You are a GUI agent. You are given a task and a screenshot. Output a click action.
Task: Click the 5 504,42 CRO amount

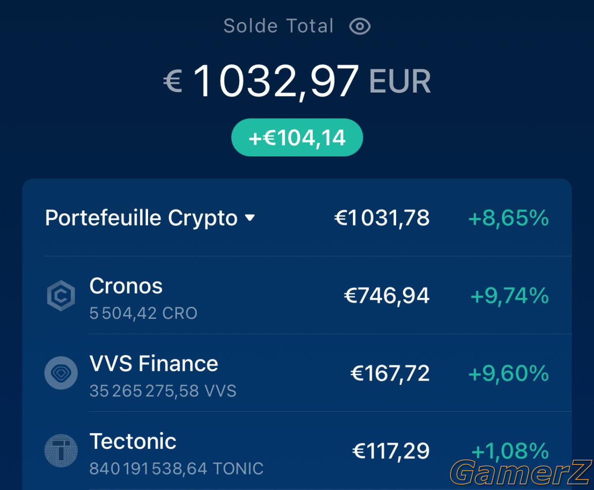click(x=144, y=313)
